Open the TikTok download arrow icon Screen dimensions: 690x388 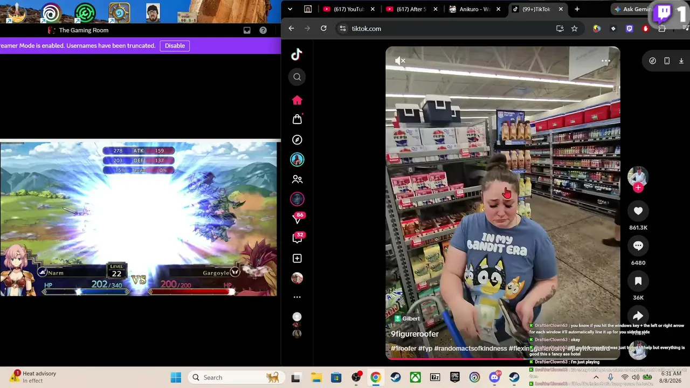681,61
